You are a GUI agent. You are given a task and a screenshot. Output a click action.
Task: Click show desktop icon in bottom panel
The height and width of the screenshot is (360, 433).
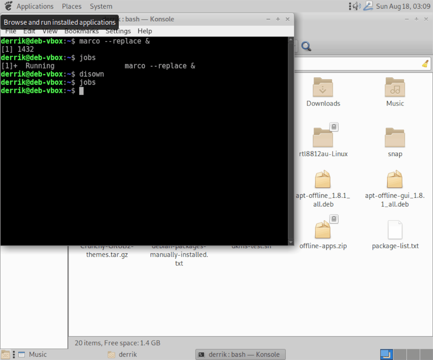6,354
